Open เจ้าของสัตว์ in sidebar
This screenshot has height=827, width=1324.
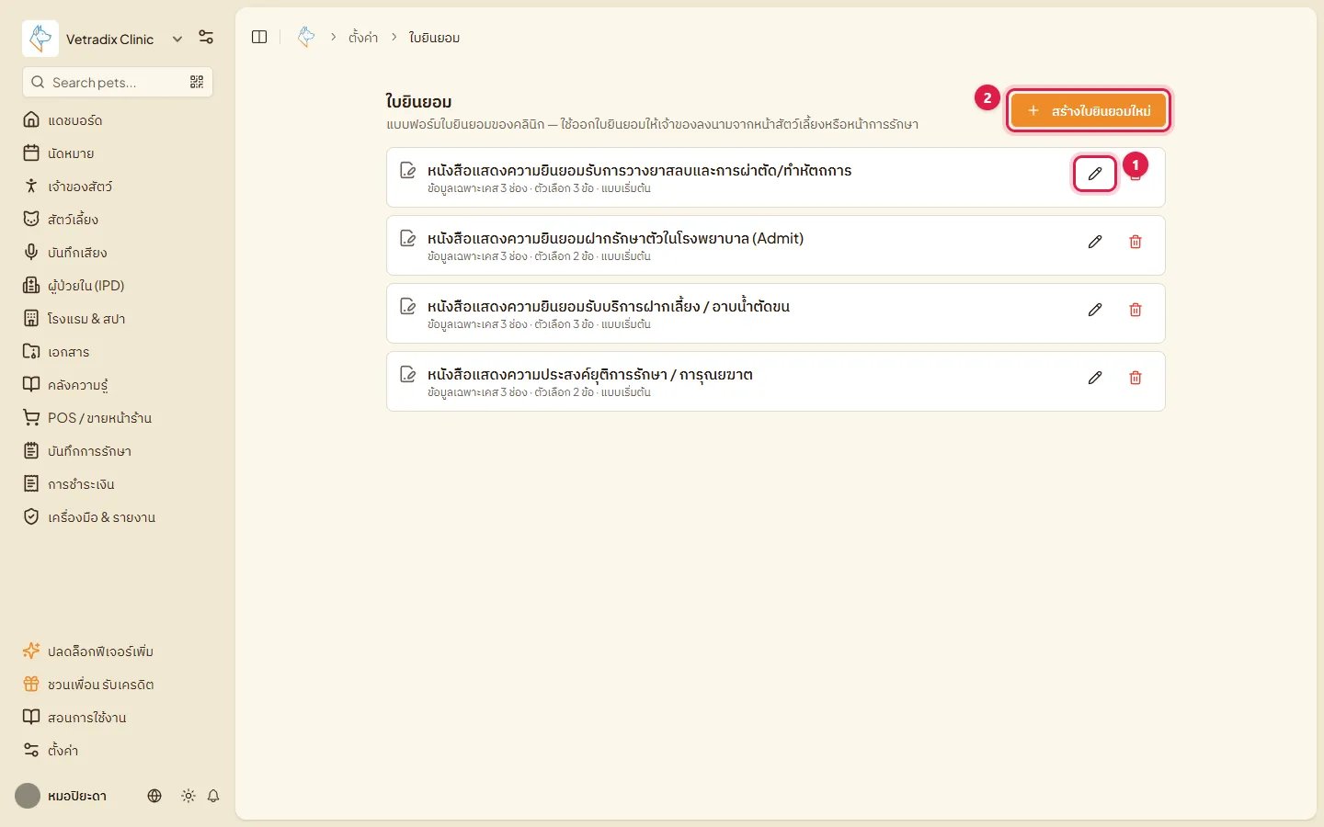118,187
